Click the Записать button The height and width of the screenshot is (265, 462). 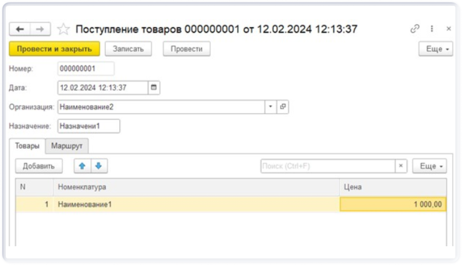[128, 49]
